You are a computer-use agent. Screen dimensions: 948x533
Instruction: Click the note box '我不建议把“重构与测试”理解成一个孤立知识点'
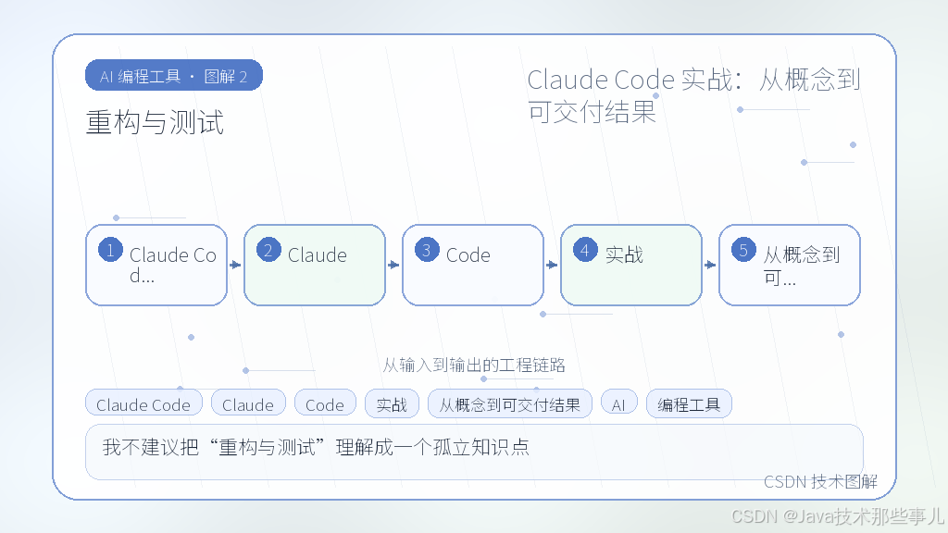[x=474, y=452]
